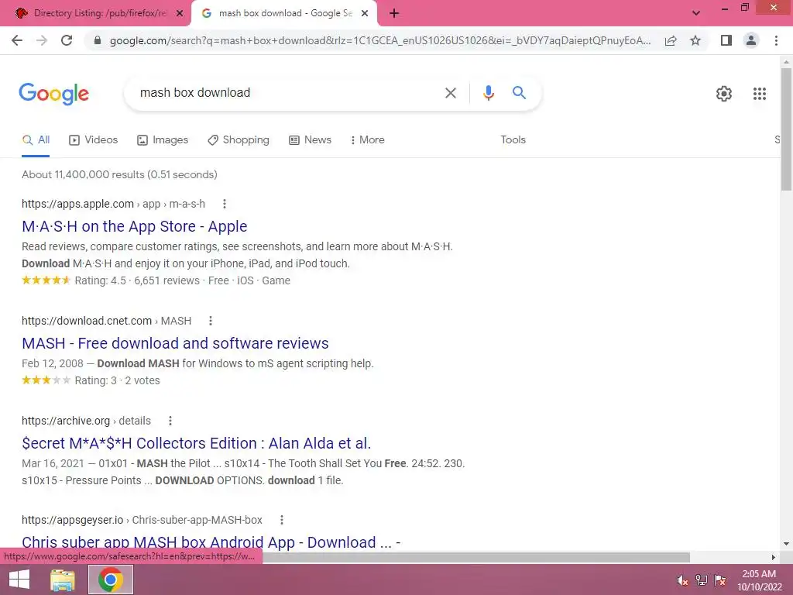Screen dimensions: 793x595
Task: Click the muted volume tray icon
Action: coord(682,580)
